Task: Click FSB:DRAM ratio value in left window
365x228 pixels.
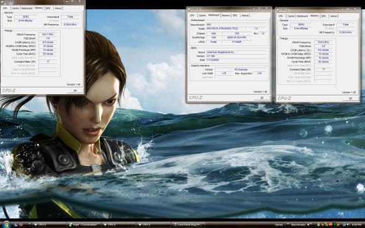Action: click(48, 38)
